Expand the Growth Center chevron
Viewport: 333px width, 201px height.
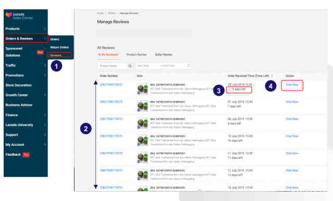(45, 95)
